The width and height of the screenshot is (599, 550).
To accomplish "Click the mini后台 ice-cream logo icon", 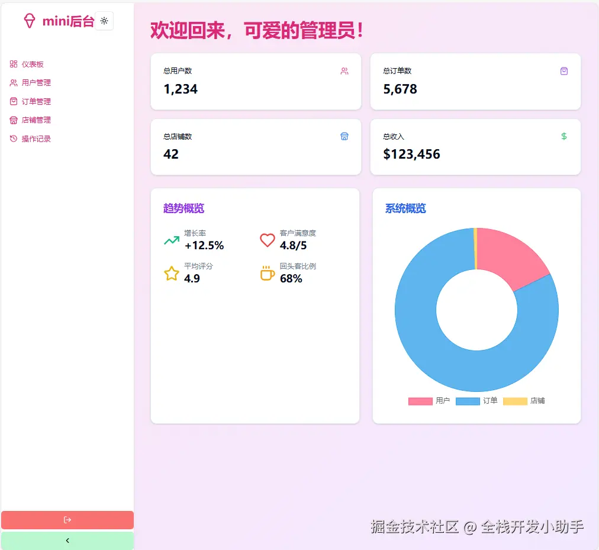I will [29, 21].
